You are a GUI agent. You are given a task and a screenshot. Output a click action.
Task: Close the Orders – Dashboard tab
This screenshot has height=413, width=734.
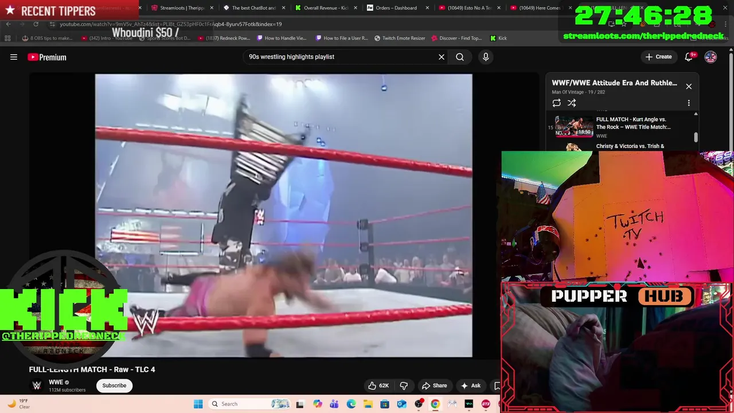click(427, 8)
